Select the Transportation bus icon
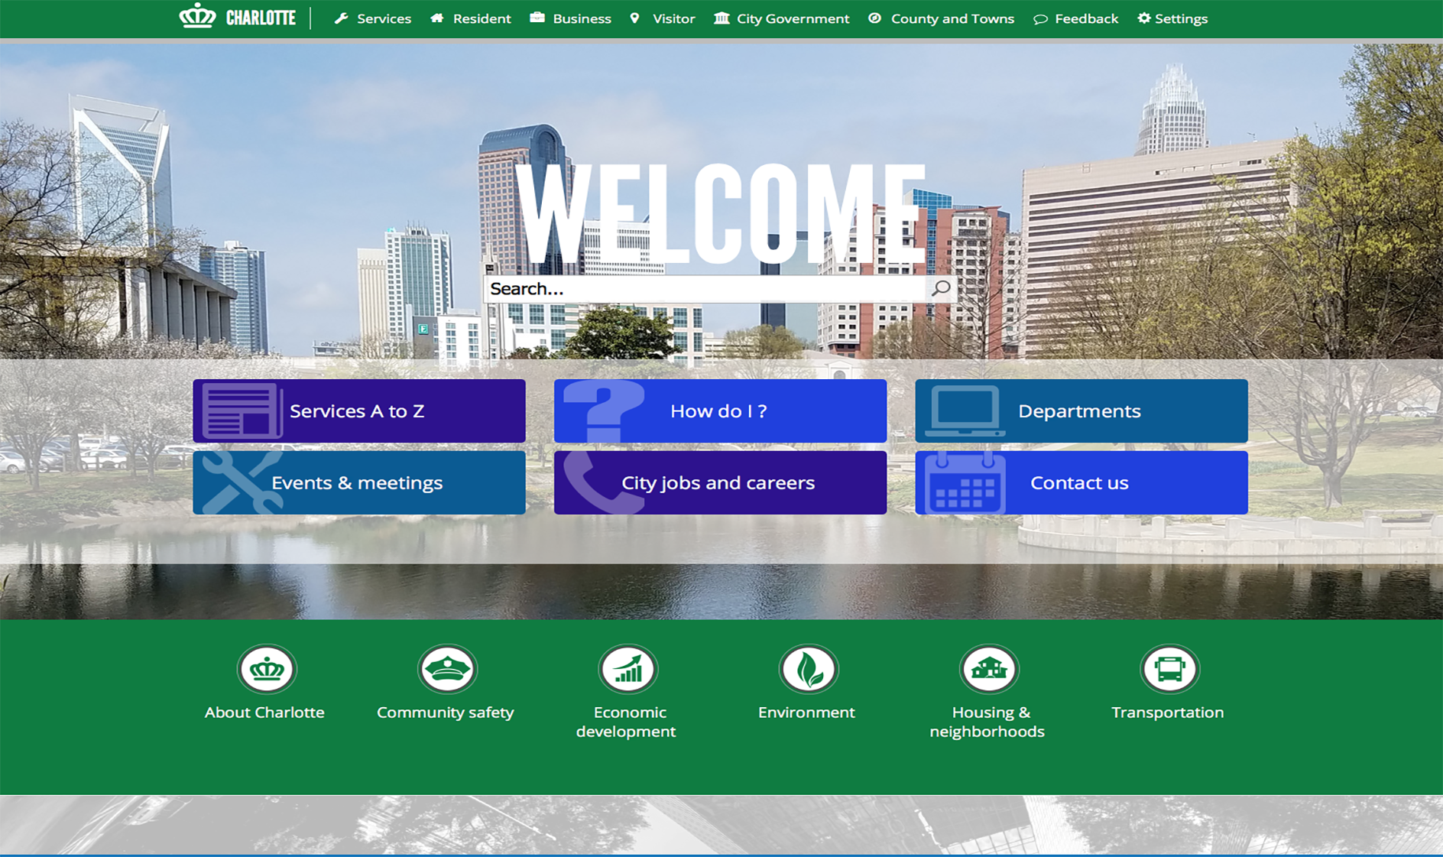 point(1169,670)
